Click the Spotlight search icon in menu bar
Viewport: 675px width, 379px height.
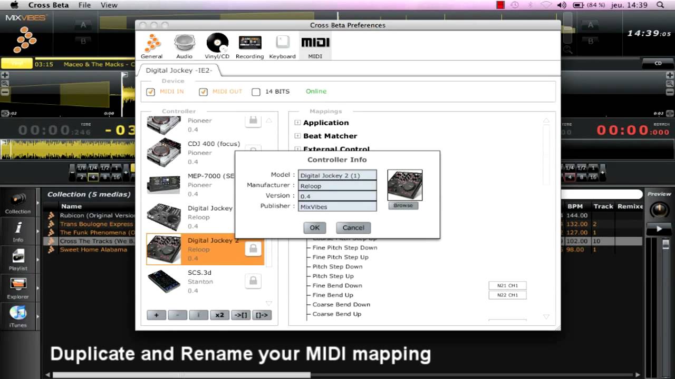660,5
